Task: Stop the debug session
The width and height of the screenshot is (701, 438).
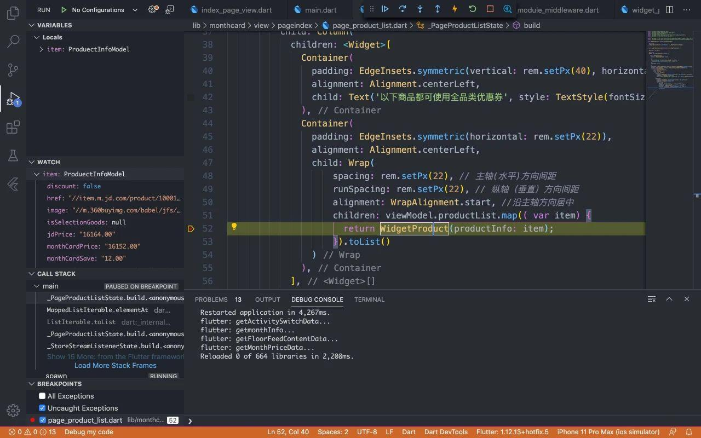Action: (490, 9)
